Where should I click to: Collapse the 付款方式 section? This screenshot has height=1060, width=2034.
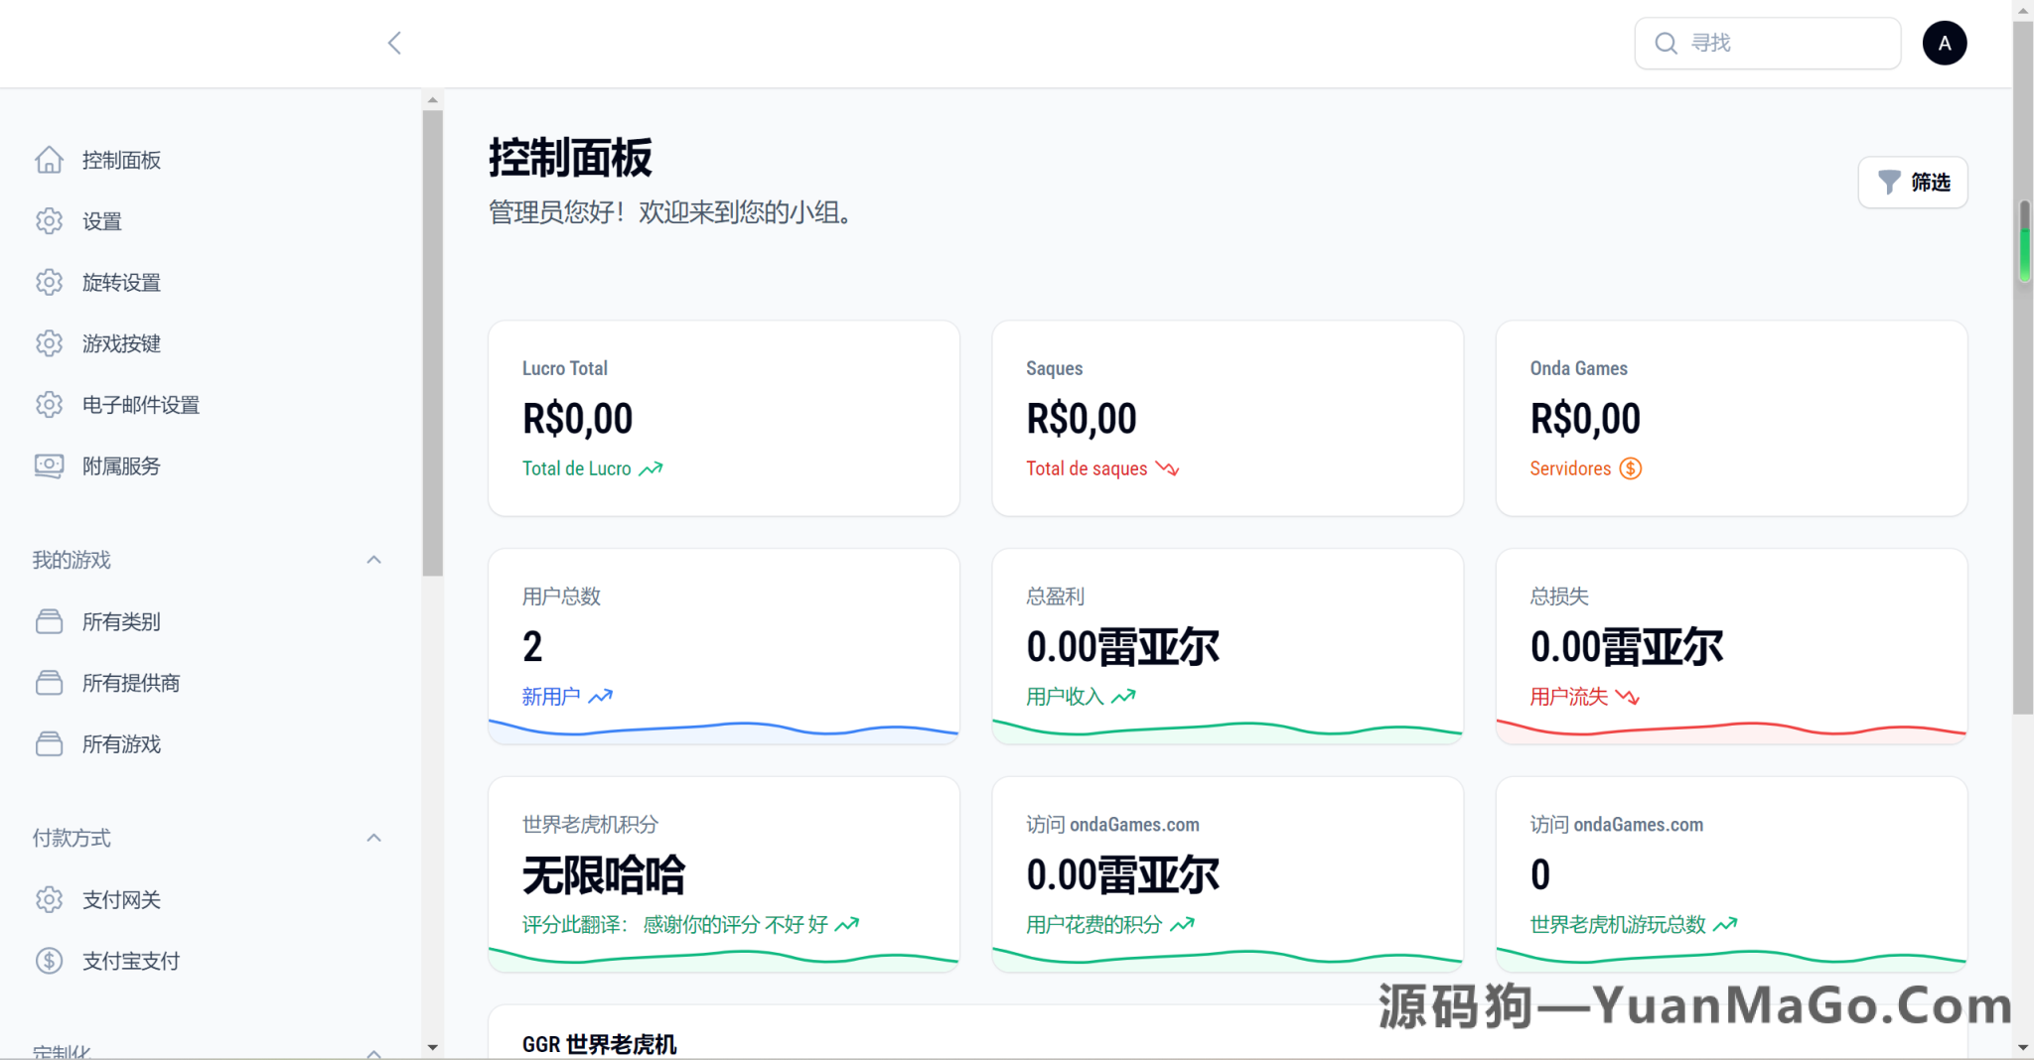373,838
